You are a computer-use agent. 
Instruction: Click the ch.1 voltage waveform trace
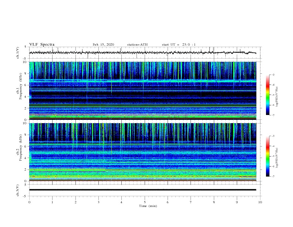point(142,53)
